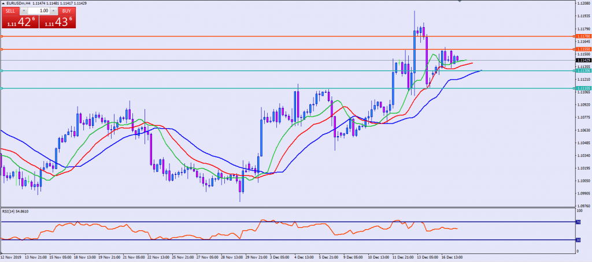Click the BUY button
The image size is (592, 262).
tap(67, 11)
